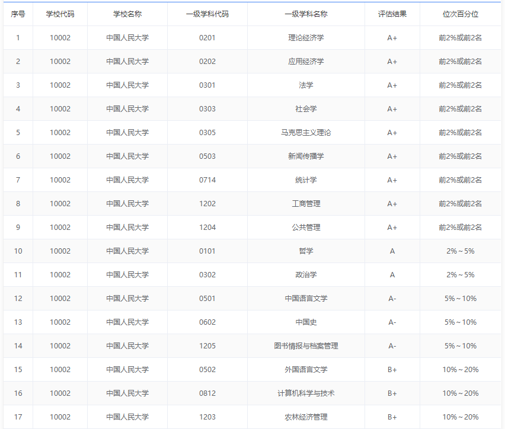This screenshot has height=429, width=505.
Task: Click subject code 0812
Action: 207,393
